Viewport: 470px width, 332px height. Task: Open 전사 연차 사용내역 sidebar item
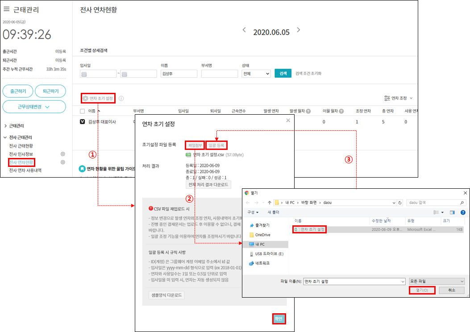[25, 170]
